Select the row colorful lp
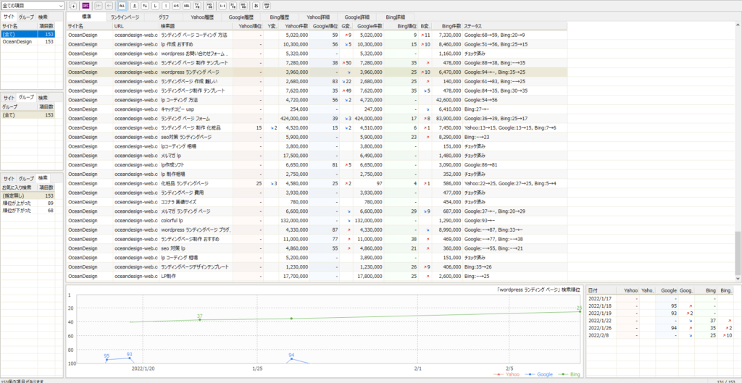The image size is (742, 383). pyautogui.click(x=317, y=220)
